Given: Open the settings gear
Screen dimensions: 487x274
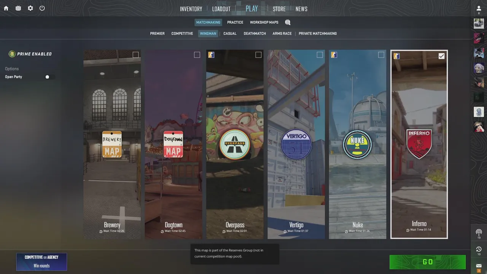Looking at the screenshot, I should tap(30, 8).
